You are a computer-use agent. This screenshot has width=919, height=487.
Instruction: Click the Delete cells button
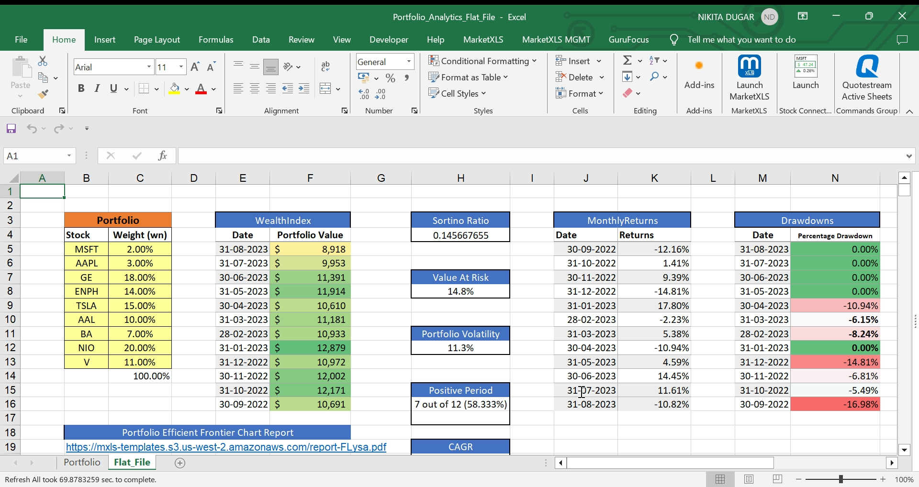point(580,77)
